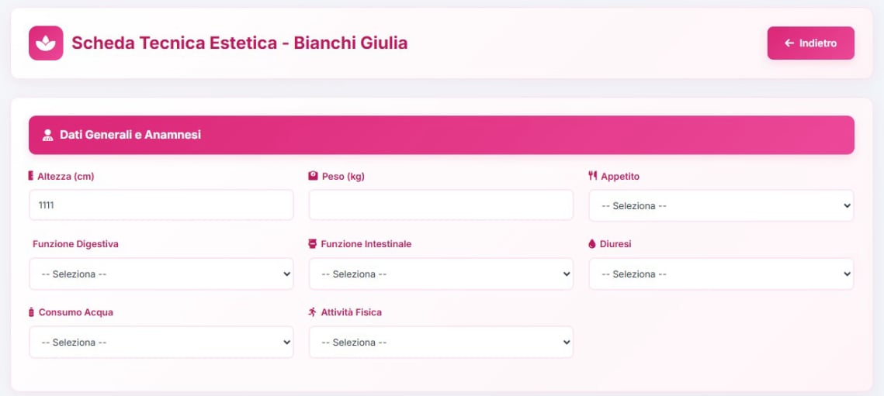The height and width of the screenshot is (396, 884).
Task: Click into the Peso (kg) field
Action: (441, 205)
